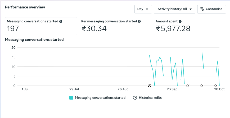Click the 23 Sep axis date label
This screenshot has height=118, width=230.
pos(172,89)
